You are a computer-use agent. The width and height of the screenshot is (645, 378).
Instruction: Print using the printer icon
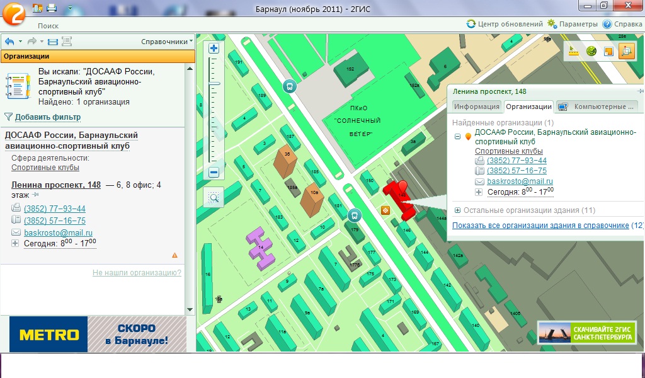(52, 8)
